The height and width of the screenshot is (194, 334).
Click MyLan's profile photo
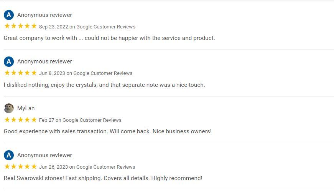click(9, 108)
